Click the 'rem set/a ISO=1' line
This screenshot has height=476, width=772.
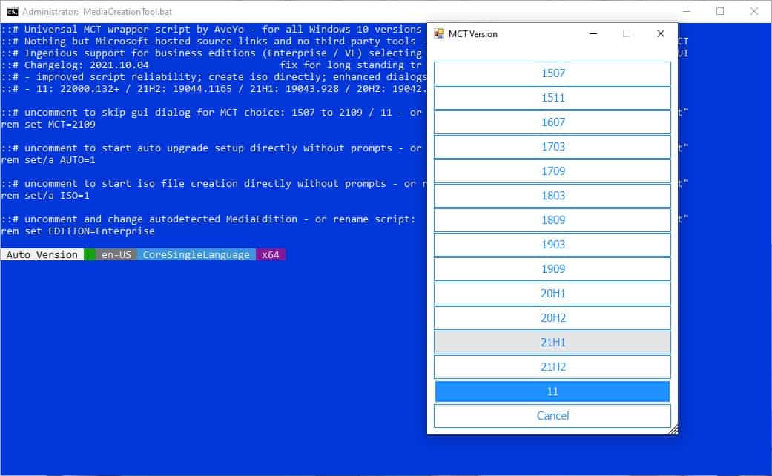(x=45, y=196)
